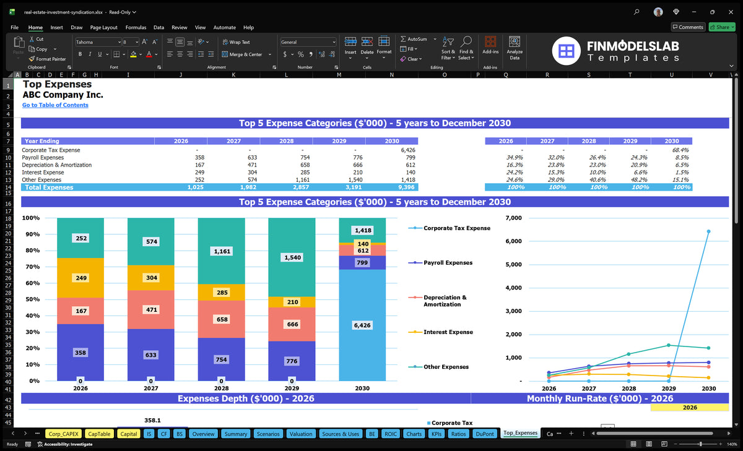Toggle Wrap Text
Viewport: 743px width, 451px height.
pos(236,42)
